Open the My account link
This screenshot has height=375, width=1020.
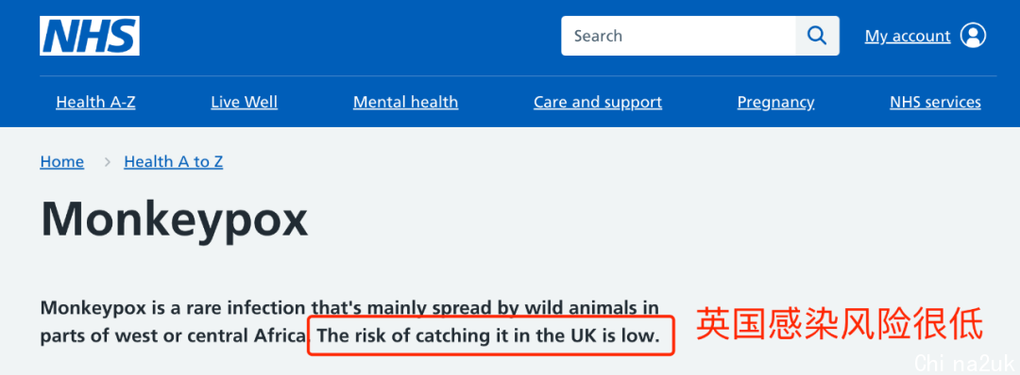[x=908, y=37]
